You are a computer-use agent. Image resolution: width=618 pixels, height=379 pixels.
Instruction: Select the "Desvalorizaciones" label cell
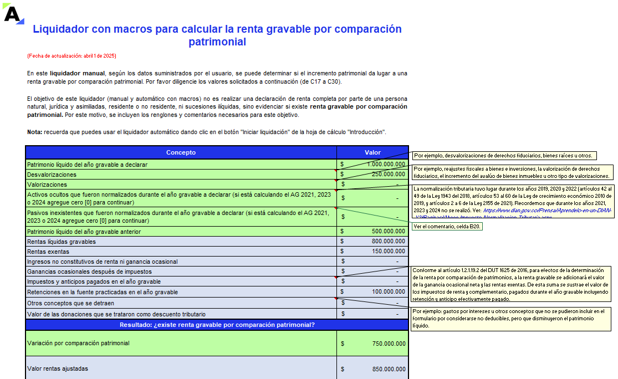(181, 175)
